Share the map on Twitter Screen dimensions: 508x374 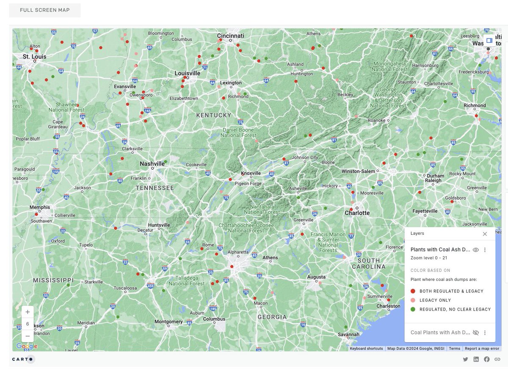[465, 359]
